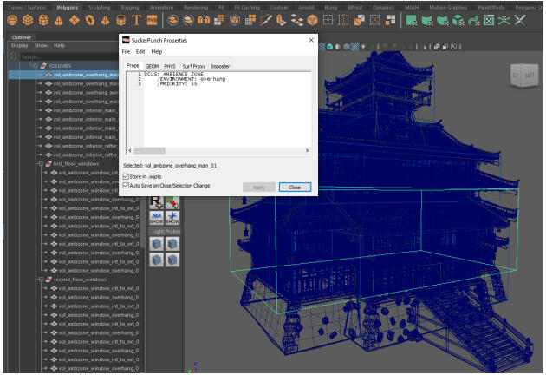
Task: Toggle the Store in .xopts checkbox
Action: (x=127, y=176)
